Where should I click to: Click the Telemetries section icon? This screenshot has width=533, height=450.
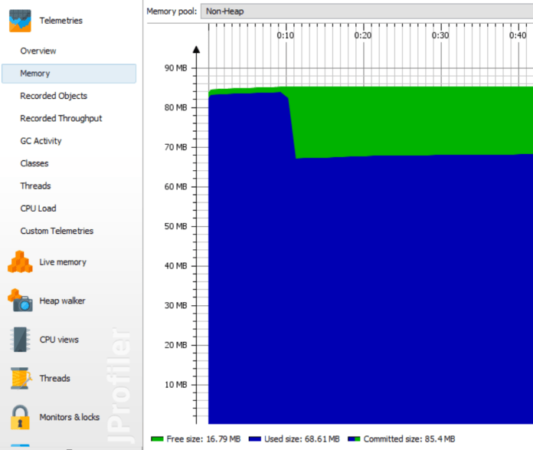[20, 20]
